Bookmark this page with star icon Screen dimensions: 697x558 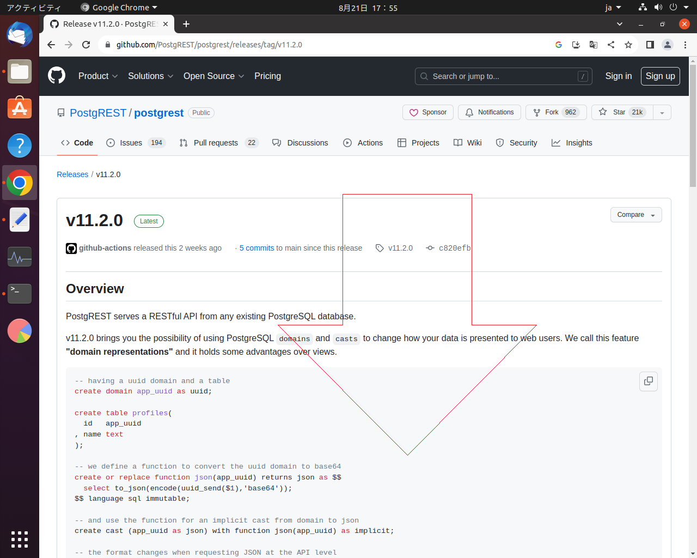(628, 45)
